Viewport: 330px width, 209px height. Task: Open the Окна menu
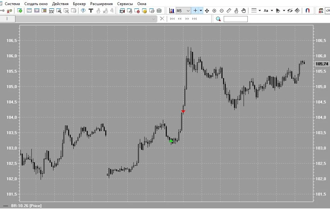coord(142,4)
